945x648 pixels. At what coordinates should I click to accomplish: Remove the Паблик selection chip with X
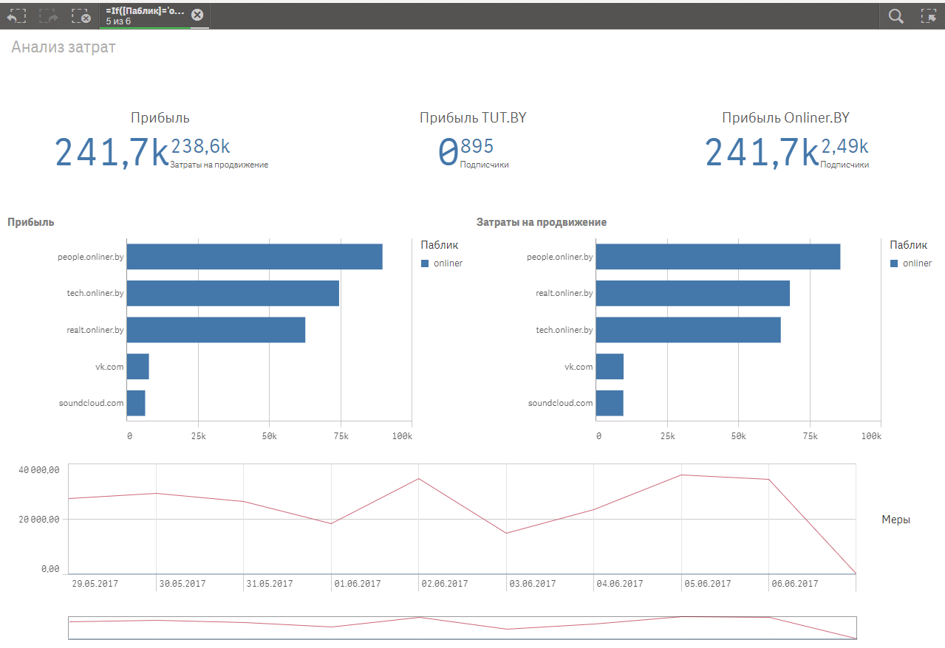pos(197,15)
